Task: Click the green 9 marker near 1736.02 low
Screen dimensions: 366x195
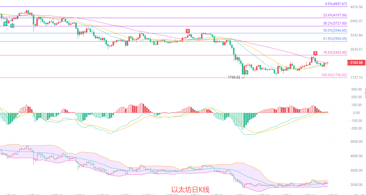Action: 246,72
